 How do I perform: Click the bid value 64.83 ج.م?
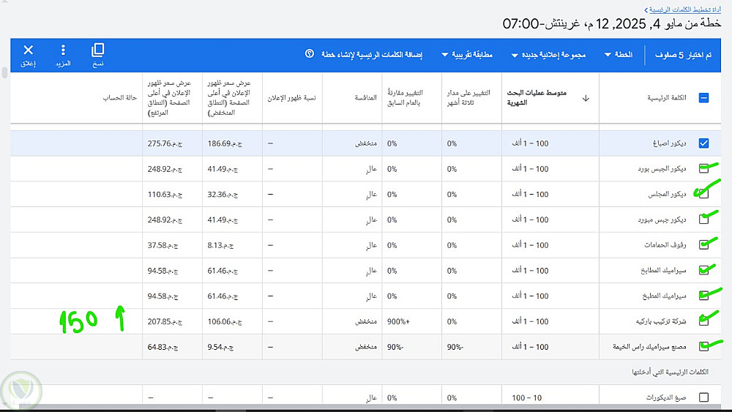tap(163, 347)
